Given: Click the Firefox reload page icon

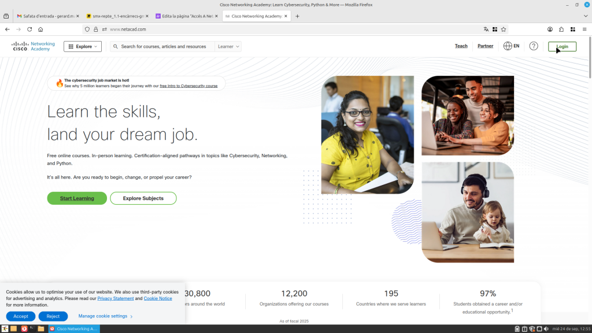Looking at the screenshot, I should tap(29, 29).
